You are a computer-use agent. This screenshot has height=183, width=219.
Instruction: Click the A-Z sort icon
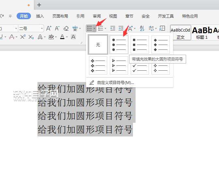tap(142, 28)
